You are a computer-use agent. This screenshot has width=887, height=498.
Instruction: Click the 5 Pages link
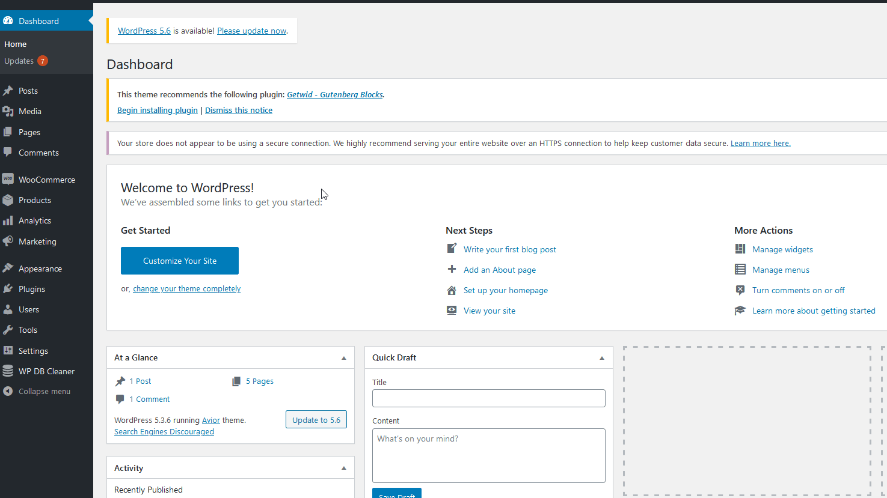[x=260, y=381]
